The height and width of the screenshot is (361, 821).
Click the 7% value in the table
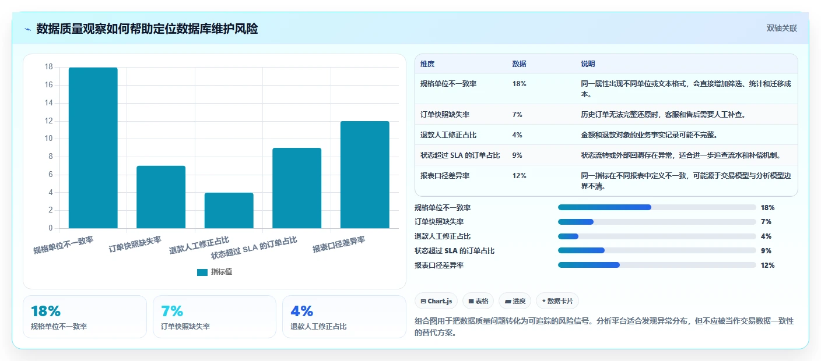[x=517, y=115]
